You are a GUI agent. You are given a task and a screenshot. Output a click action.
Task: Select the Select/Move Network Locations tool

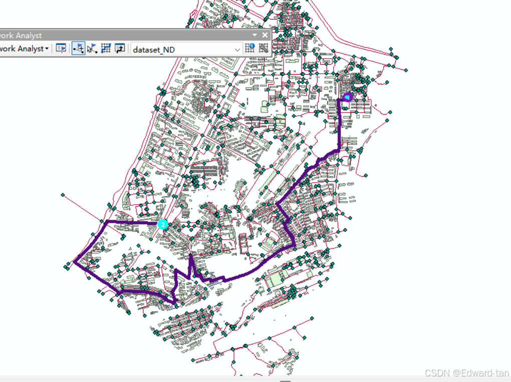click(92, 49)
